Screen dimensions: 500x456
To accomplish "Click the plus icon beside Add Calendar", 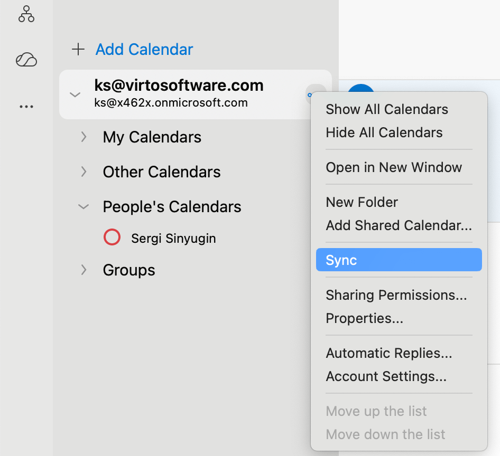I will point(78,50).
